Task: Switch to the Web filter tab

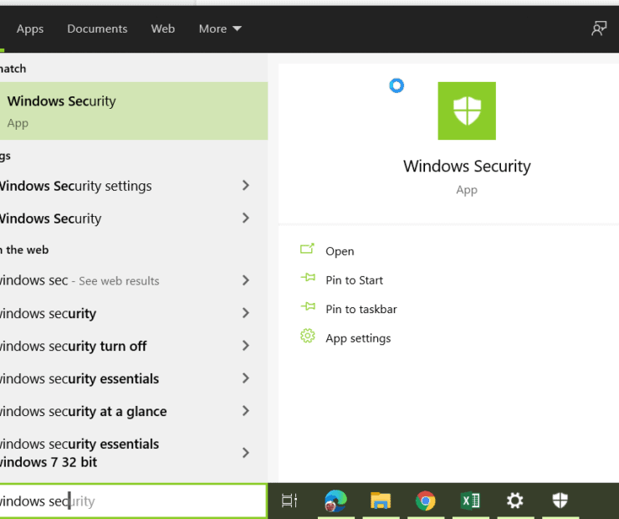Action: [162, 28]
